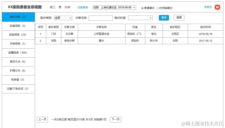The height and width of the screenshot is (128, 225).
Task: Click the pagination summary 一共2条记录 text
Action: pos(59,119)
